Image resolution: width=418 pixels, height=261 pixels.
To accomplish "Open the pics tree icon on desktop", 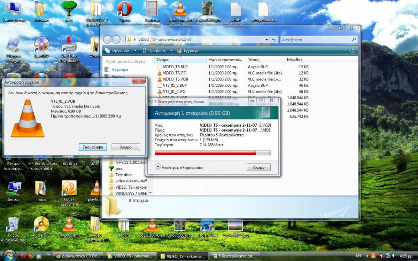I will pyautogui.click(x=69, y=11).
